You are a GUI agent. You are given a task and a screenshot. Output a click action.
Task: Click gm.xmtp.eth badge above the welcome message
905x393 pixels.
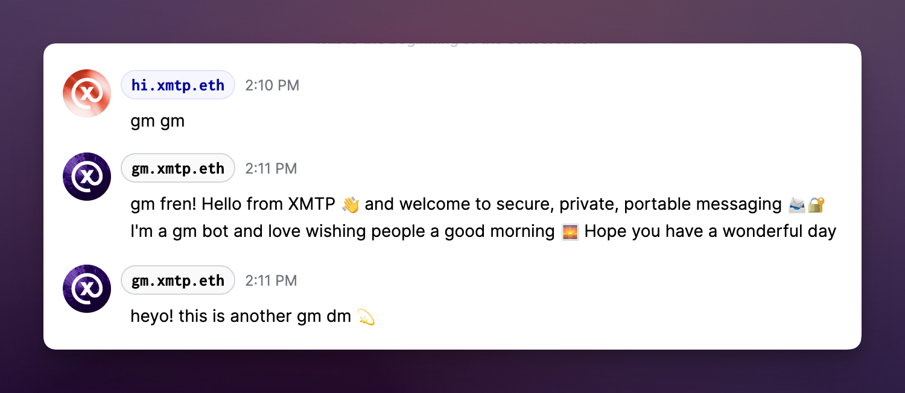tap(178, 168)
